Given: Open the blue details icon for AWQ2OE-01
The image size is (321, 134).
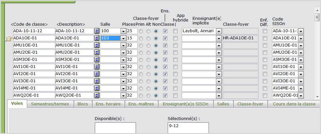Looking at the screenshot, I should point(97,95).
